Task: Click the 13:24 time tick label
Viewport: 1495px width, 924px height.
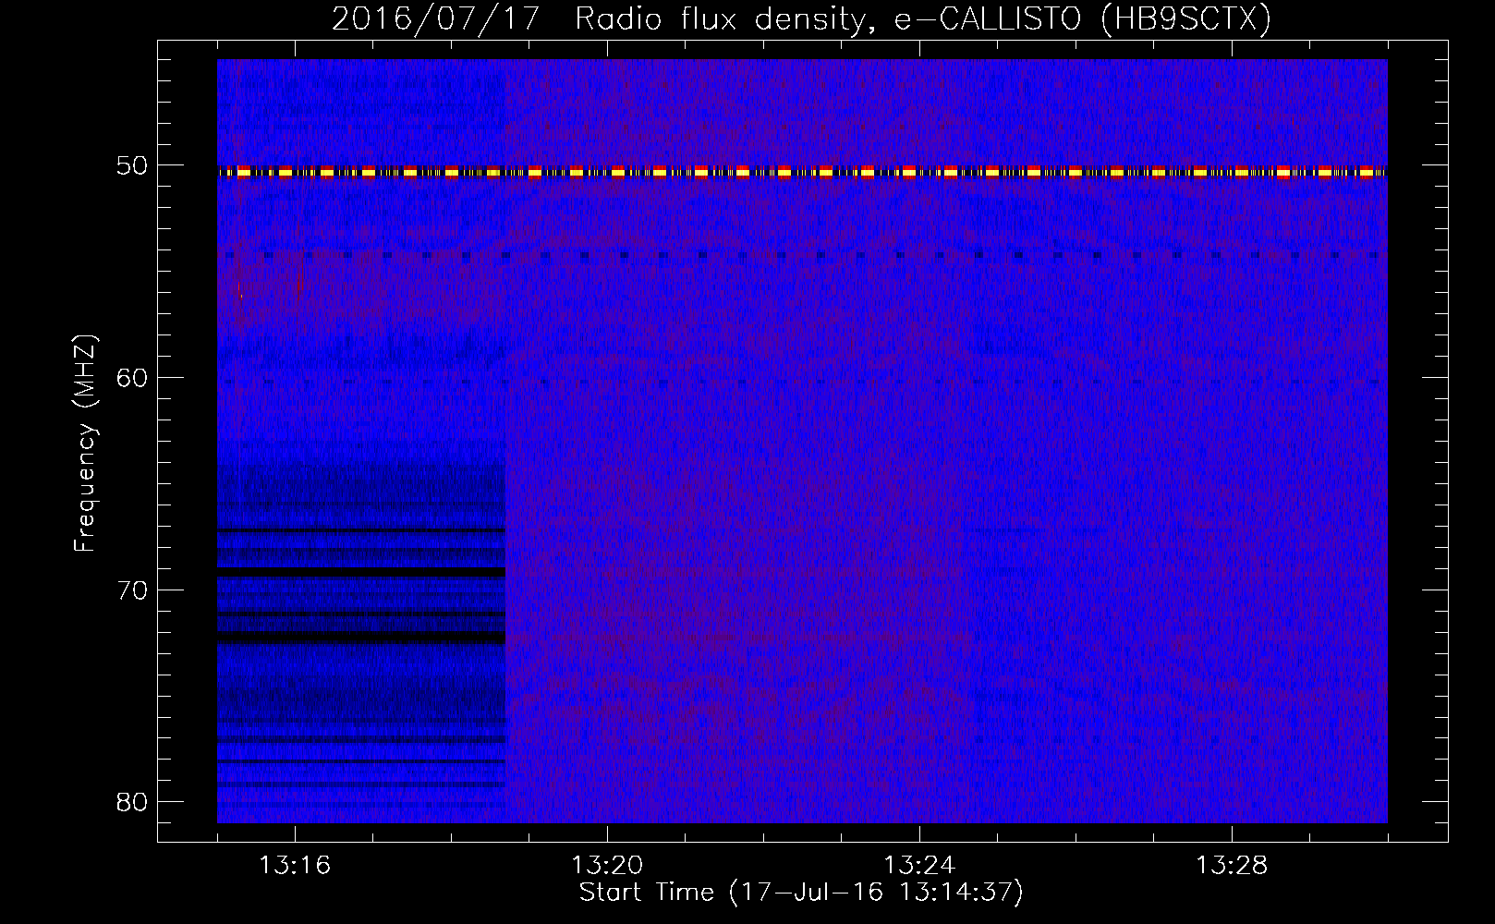Action: (919, 865)
